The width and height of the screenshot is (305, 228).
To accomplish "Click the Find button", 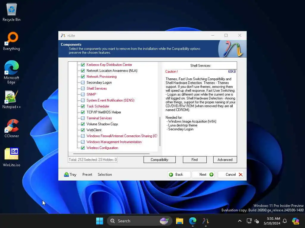I will (194, 159).
